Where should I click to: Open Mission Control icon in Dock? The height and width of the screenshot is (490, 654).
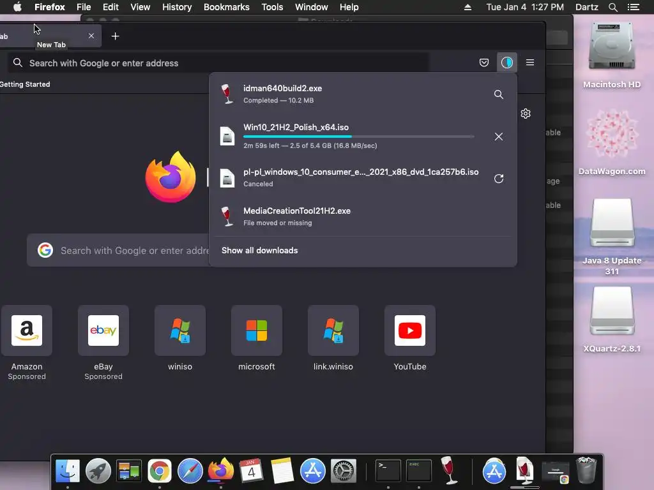click(x=129, y=471)
